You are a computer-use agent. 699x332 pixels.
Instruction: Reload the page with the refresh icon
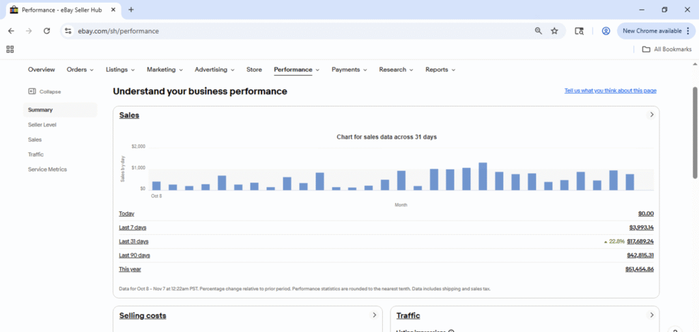[47, 31]
